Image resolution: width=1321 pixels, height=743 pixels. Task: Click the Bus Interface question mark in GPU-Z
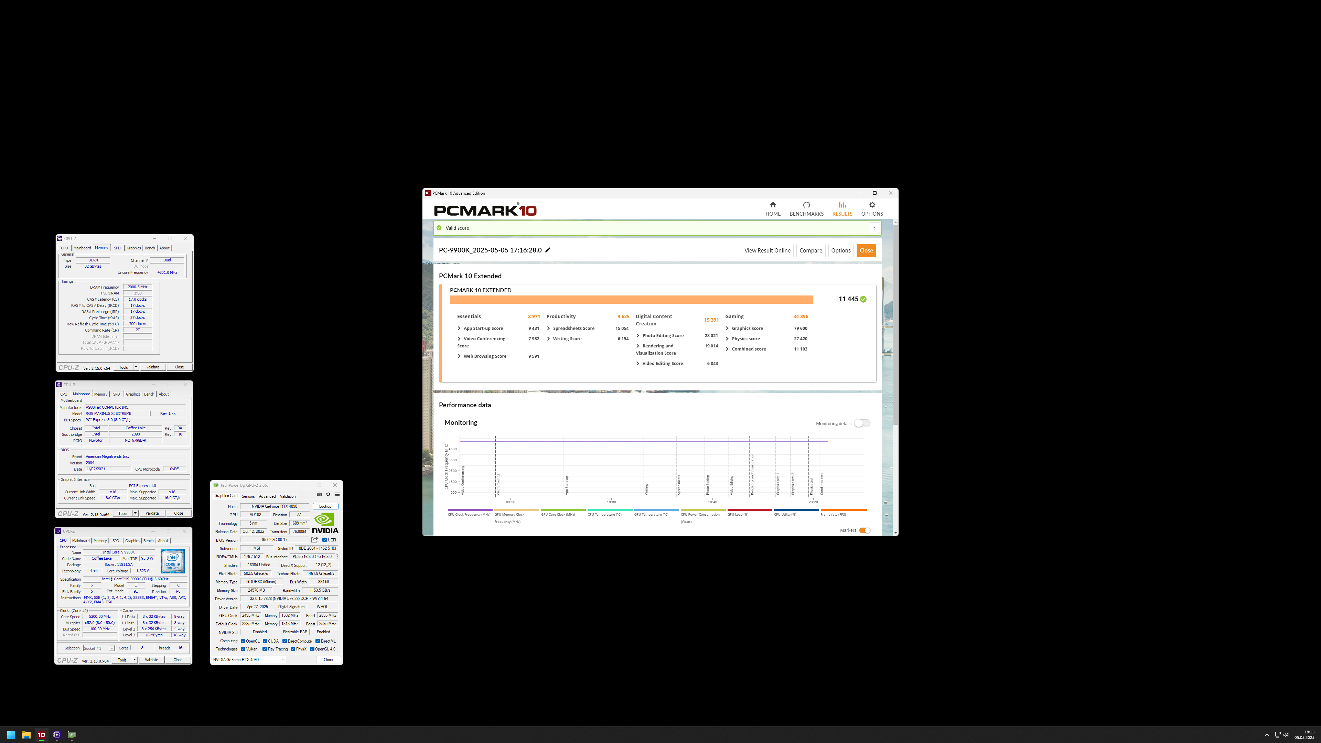click(337, 556)
